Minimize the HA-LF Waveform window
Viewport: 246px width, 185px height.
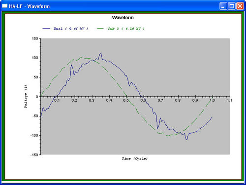[223, 6]
